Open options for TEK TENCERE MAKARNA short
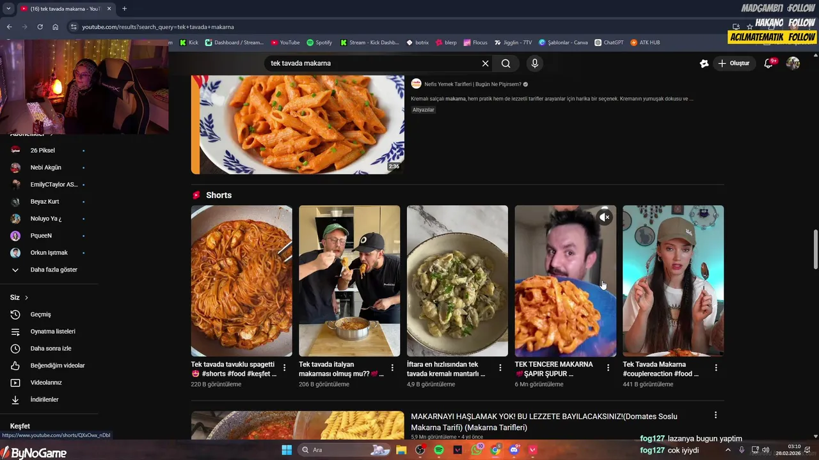 608,368
